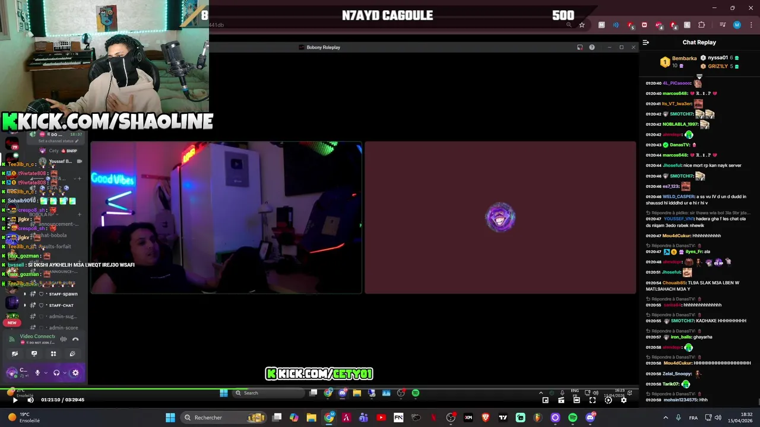Open Discord microphone device dropdown
The height and width of the screenshot is (427, 760).
45,372
